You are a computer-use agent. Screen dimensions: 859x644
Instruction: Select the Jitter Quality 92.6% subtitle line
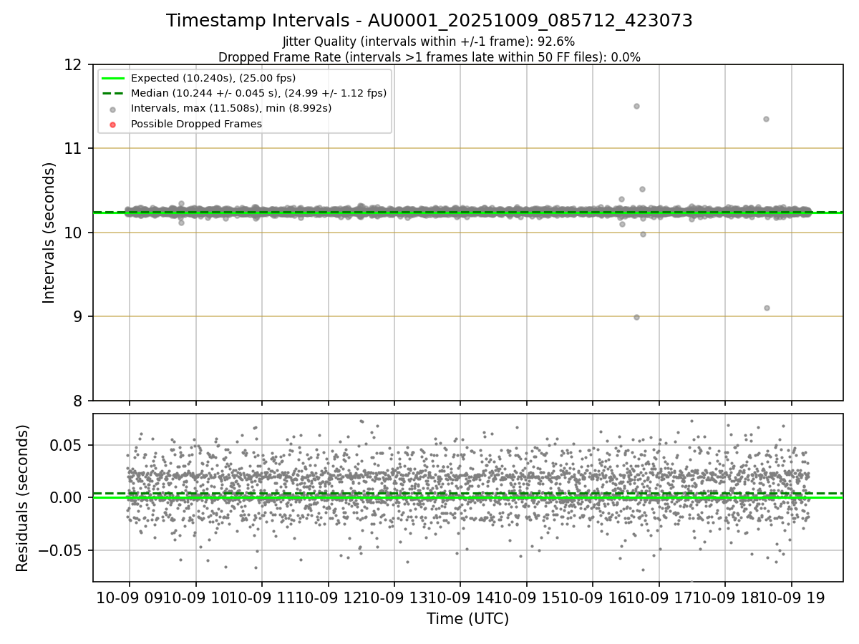429,42
